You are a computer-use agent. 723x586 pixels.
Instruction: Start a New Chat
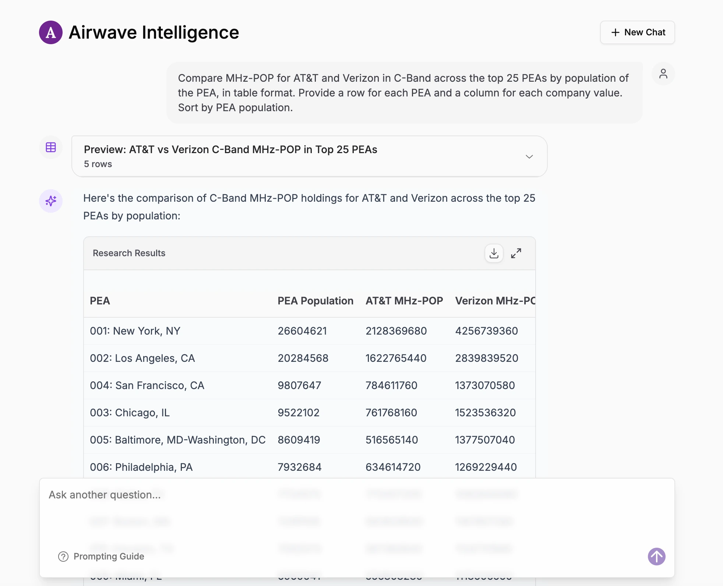coord(637,32)
